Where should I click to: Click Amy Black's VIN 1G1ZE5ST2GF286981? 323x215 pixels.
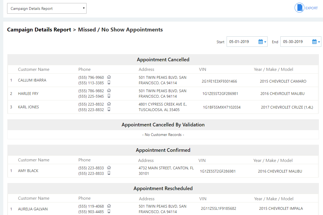218,171
